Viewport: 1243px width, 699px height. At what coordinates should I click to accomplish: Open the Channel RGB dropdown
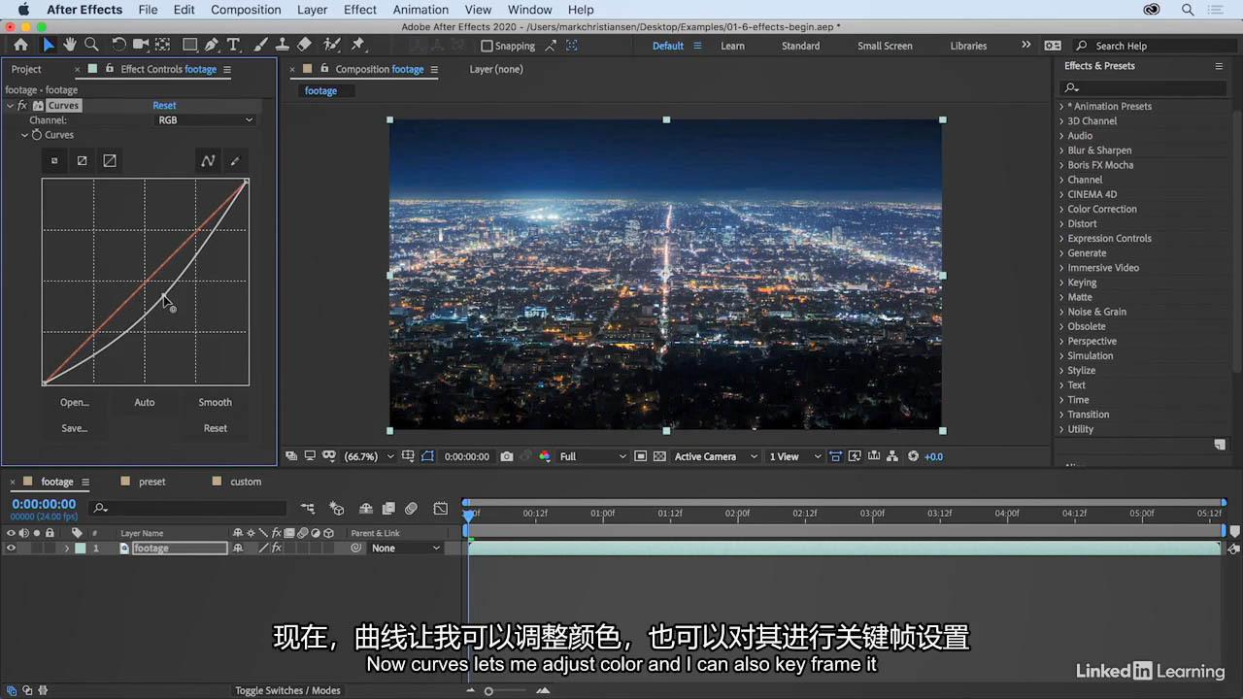(206, 120)
